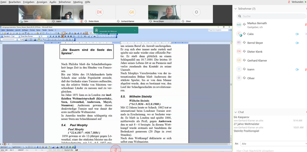Click headset audio icon next to Oliver
The image size is (307, 152).
244,78
